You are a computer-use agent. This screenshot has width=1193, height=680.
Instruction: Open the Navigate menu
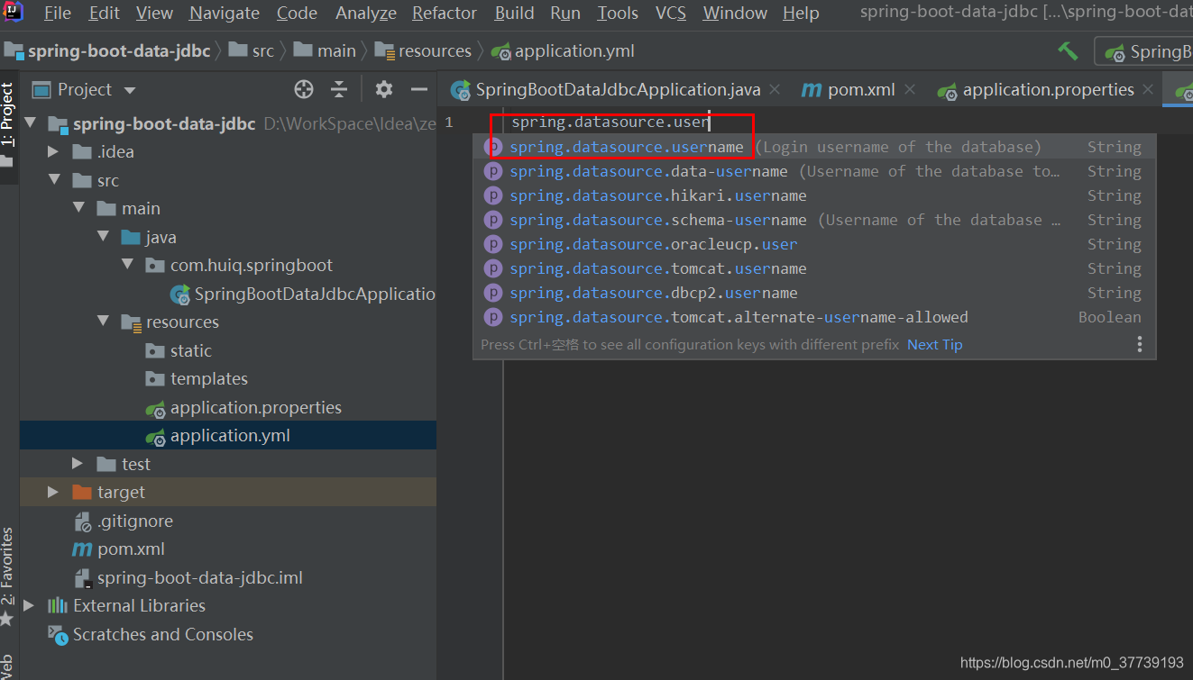[225, 13]
